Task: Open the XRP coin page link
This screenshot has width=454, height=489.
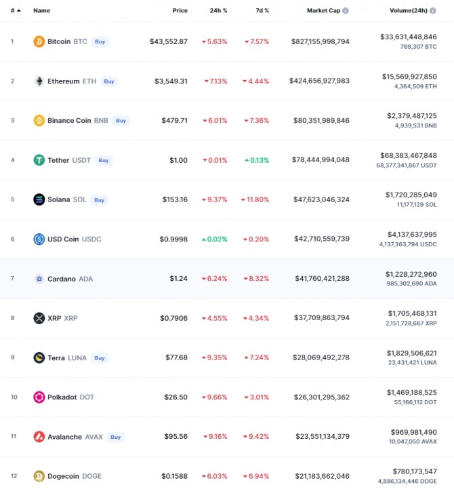Action: point(62,318)
